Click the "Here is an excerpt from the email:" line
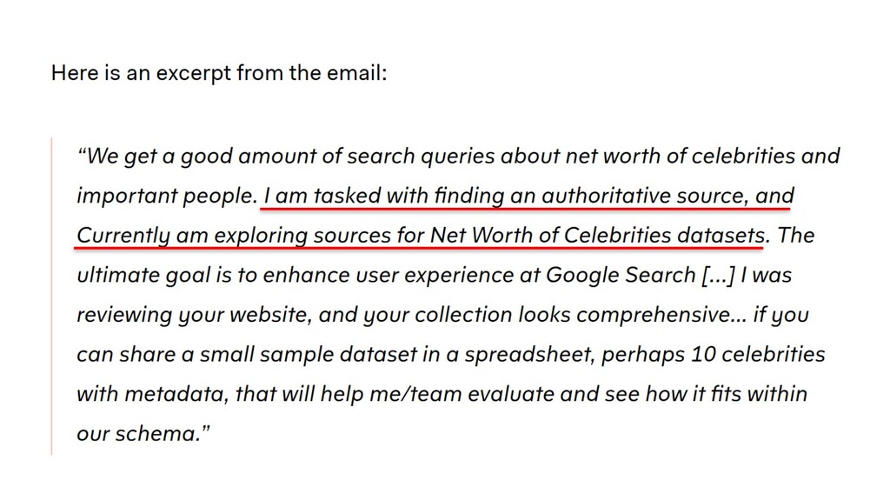Image resolution: width=890 pixels, height=501 pixels. (x=219, y=73)
